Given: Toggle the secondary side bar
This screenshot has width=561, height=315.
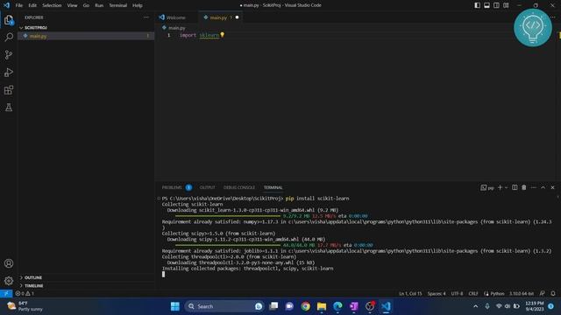Looking at the screenshot, I should pyautogui.click(x=496, y=5).
